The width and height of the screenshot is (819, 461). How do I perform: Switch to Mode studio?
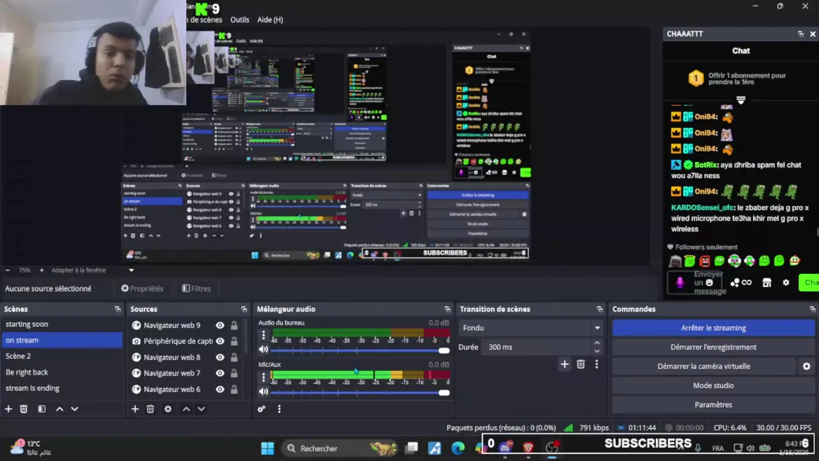click(713, 385)
